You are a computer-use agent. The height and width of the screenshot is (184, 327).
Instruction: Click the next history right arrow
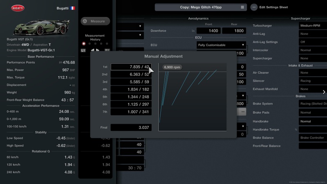coord(98,50)
